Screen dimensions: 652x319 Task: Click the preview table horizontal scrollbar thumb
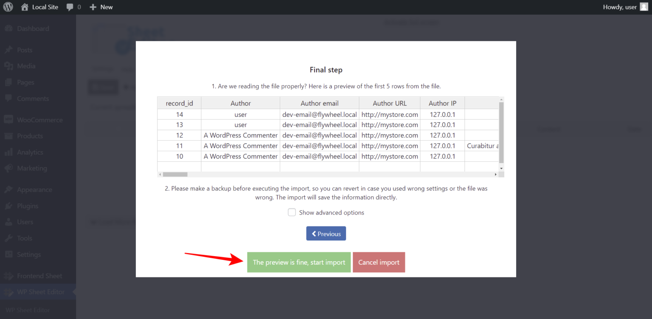tap(175, 174)
